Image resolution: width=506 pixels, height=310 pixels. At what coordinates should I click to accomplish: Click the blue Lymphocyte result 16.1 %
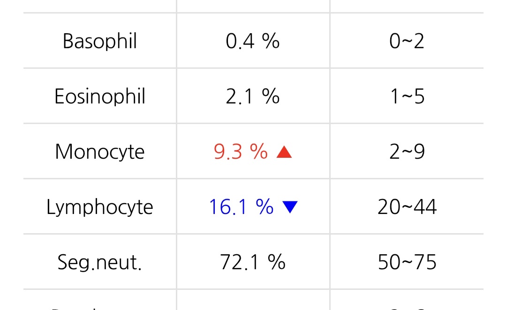click(241, 207)
